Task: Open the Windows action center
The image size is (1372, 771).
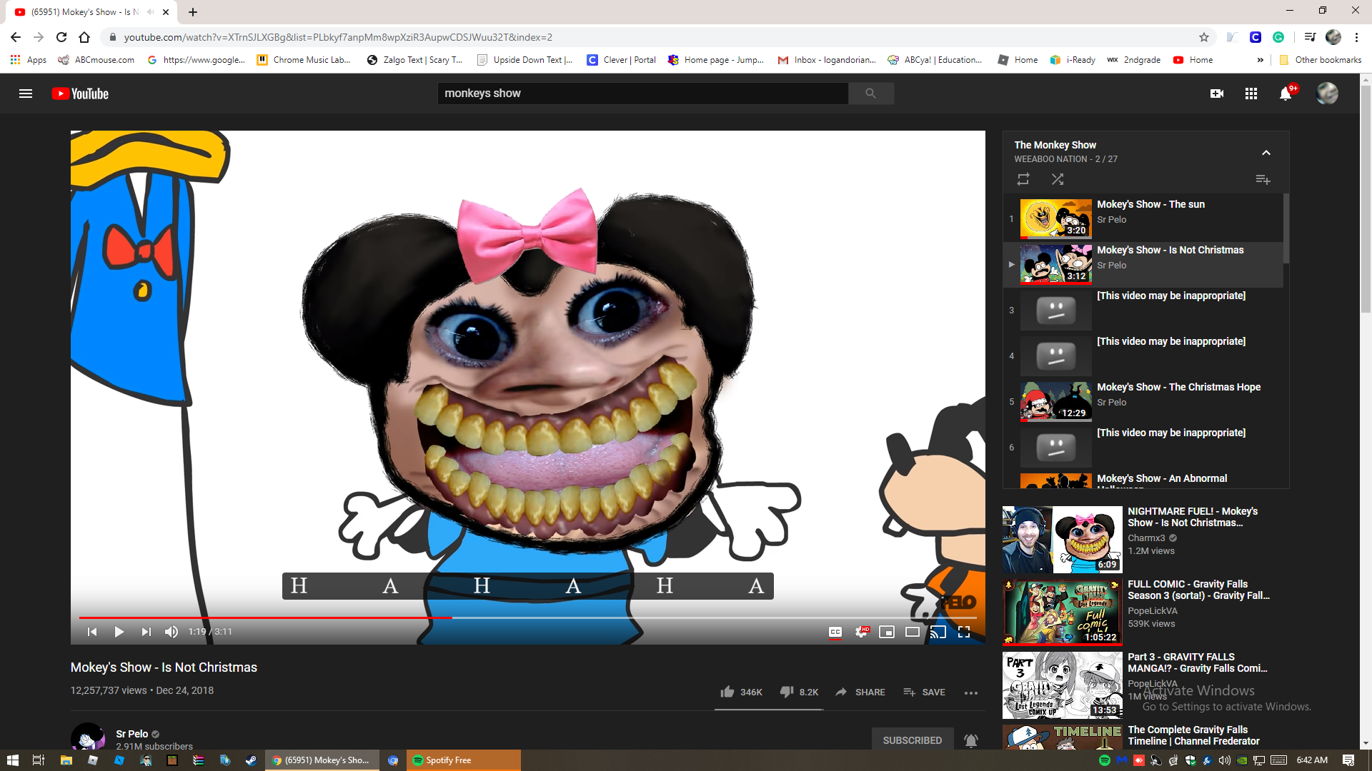Action: (x=1348, y=760)
